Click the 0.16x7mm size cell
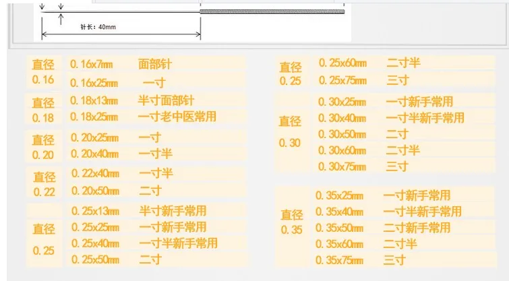The width and height of the screenshot is (509, 281). [92, 64]
